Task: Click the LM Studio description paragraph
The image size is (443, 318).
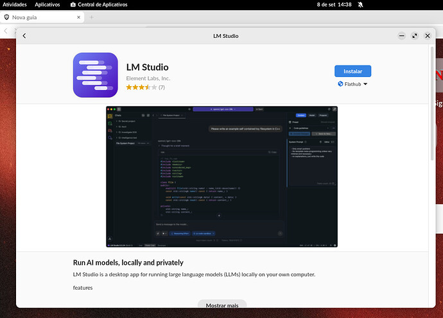Action: coord(194,274)
